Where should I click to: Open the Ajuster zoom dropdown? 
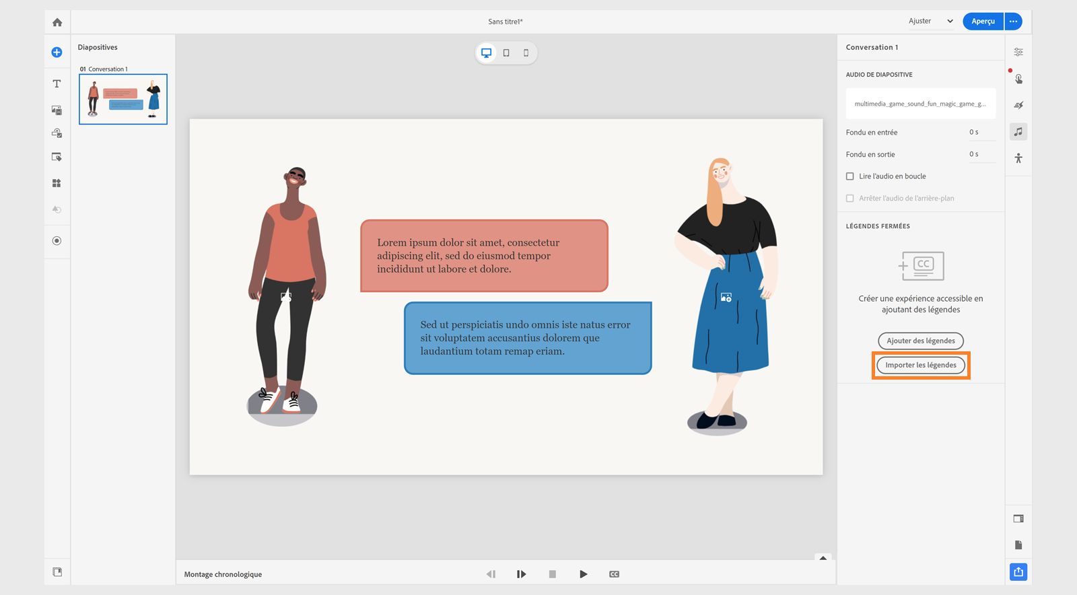click(931, 22)
